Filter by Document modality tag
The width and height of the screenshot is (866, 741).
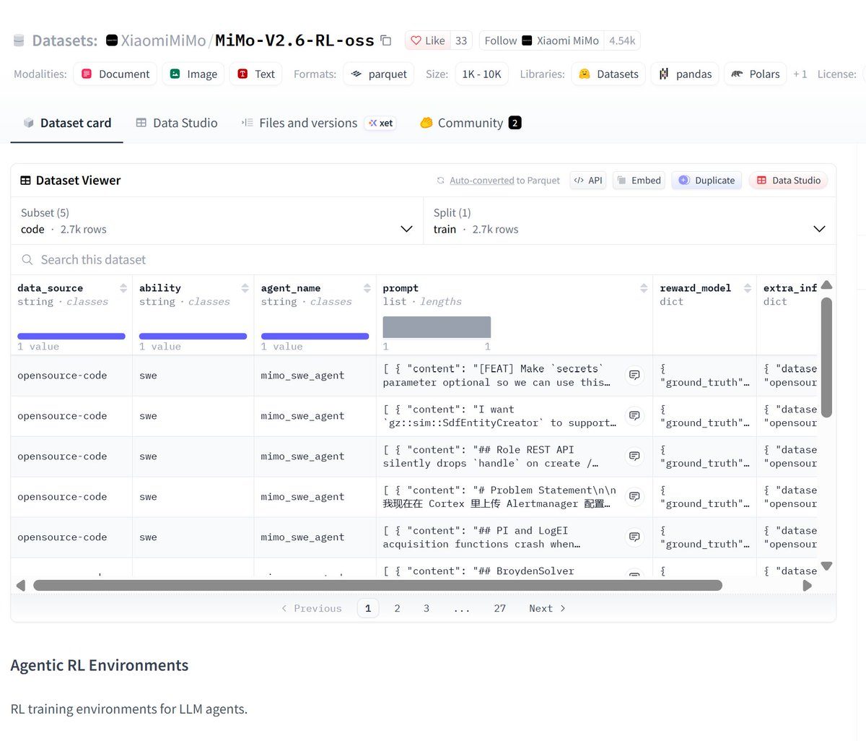pyautogui.click(x=115, y=74)
